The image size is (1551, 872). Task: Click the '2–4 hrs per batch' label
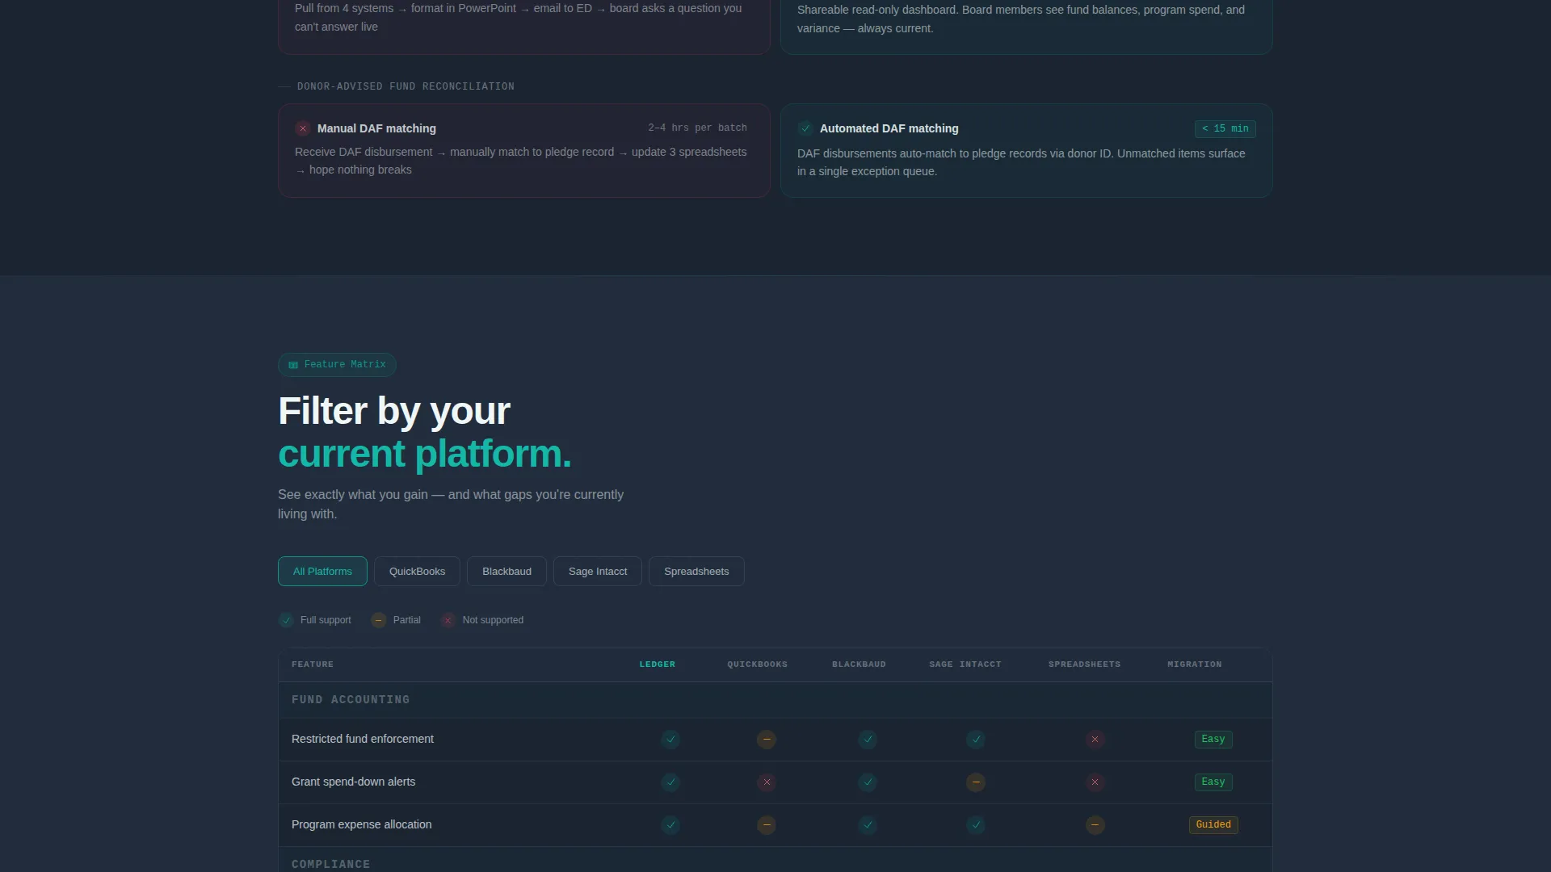point(697,128)
